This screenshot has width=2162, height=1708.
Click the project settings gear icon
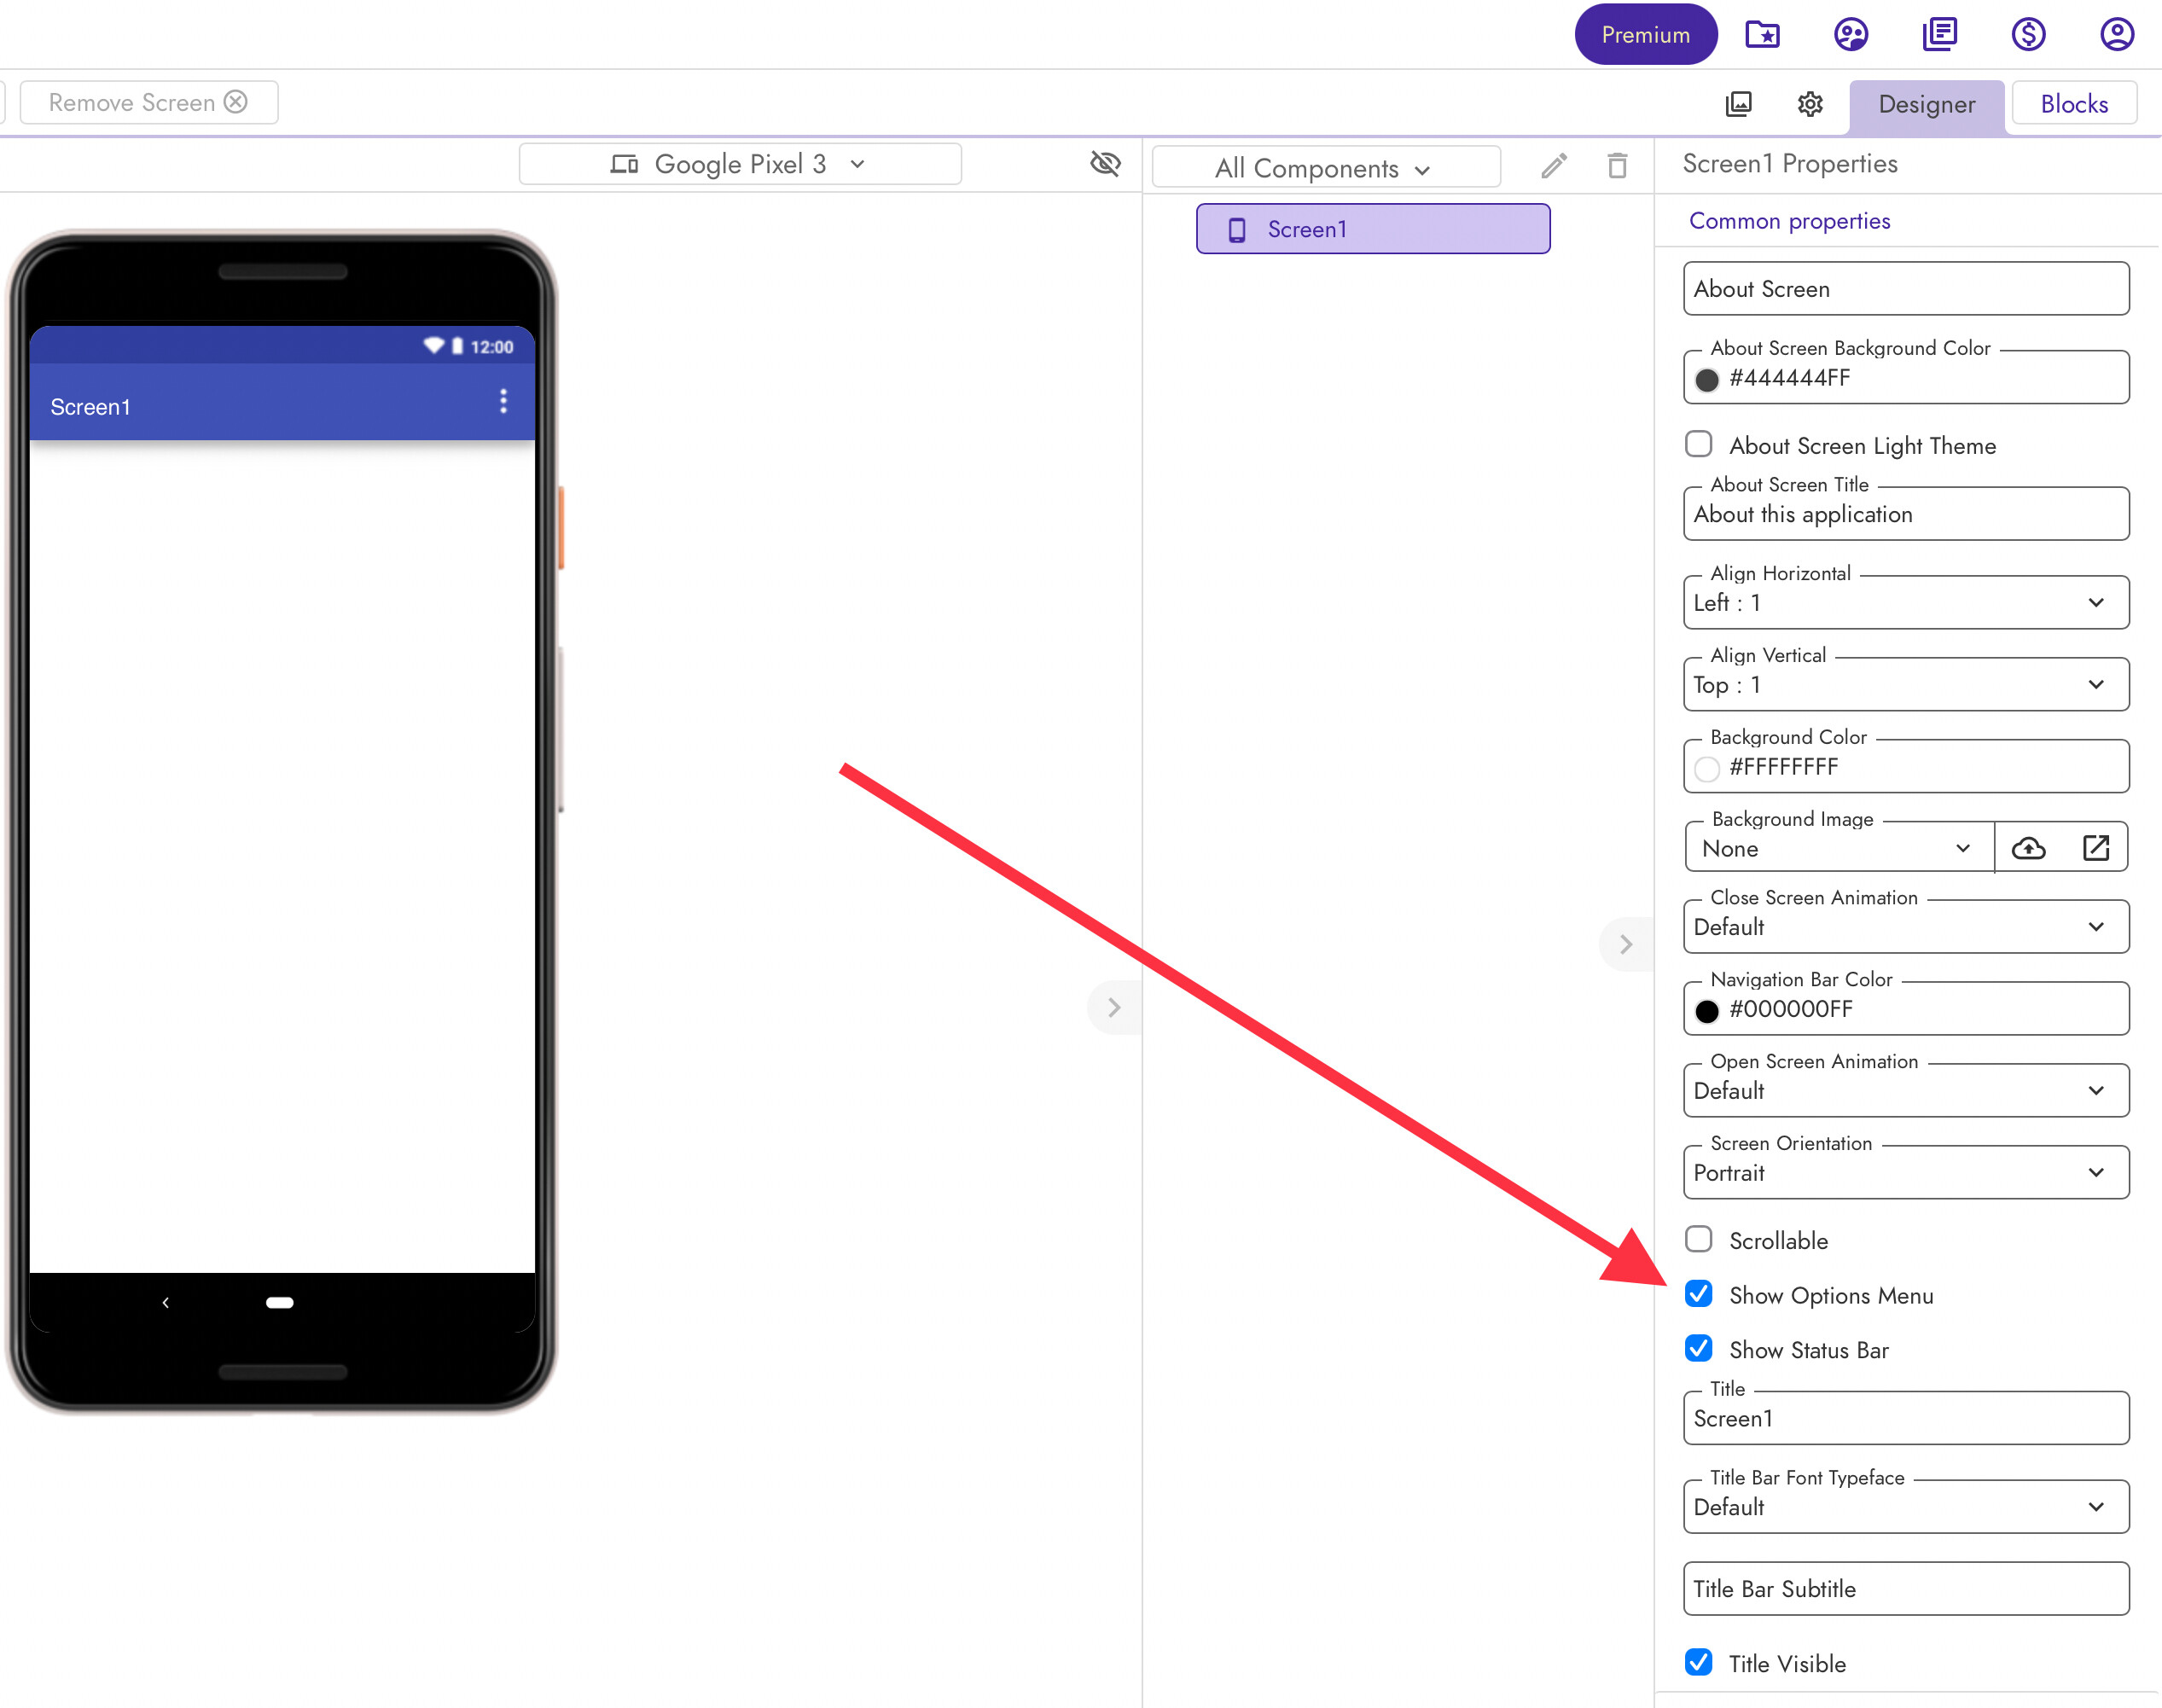tap(1810, 104)
